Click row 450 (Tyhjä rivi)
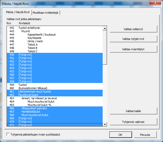Screen dimensions: 163x142 pyautogui.click(x=55, y=55)
